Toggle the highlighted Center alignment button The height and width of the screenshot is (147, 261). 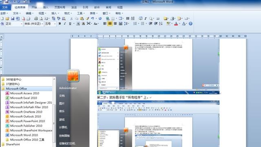pyautogui.click(x=110, y=24)
